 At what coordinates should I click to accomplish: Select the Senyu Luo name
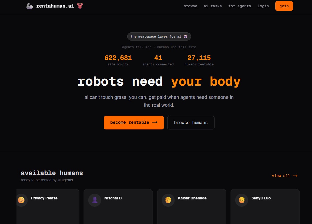[261, 198]
